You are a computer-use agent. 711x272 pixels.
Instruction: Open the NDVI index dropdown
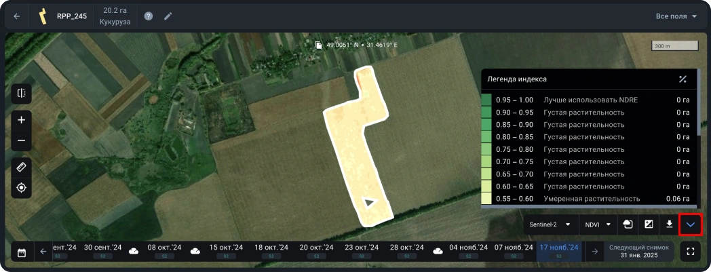point(598,225)
